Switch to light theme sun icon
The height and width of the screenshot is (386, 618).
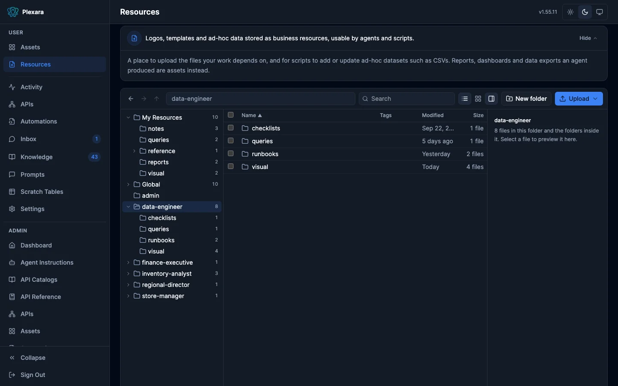(570, 12)
